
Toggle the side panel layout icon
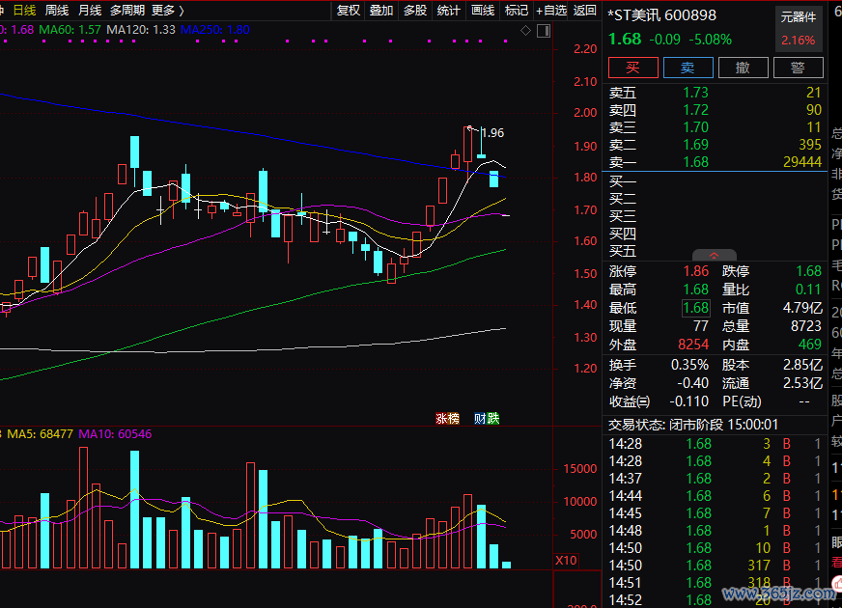click(x=544, y=31)
